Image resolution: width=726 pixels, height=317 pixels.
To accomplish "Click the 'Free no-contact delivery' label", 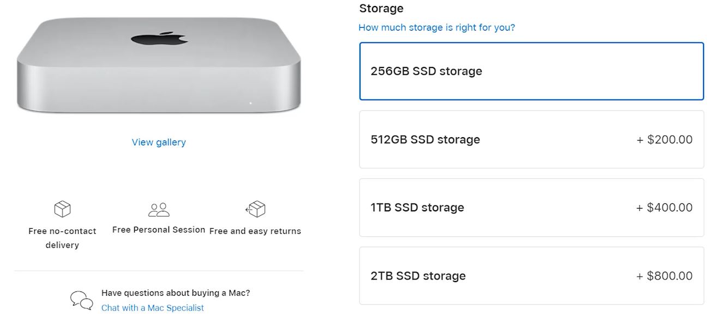I will [62, 238].
